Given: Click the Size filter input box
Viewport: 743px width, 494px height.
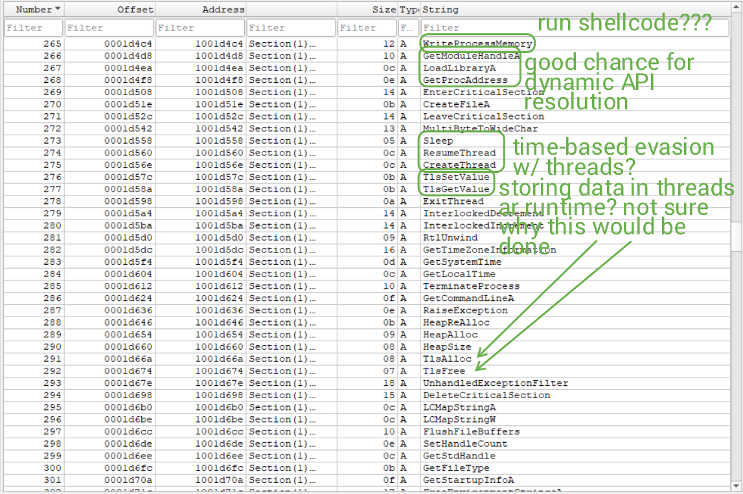Looking at the screenshot, I should (367, 28).
